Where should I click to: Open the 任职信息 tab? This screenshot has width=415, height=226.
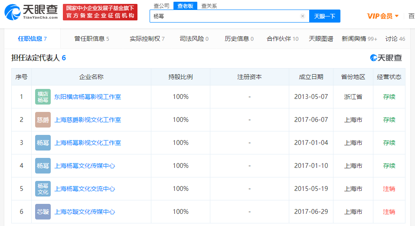pyautogui.click(x=32, y=39)
